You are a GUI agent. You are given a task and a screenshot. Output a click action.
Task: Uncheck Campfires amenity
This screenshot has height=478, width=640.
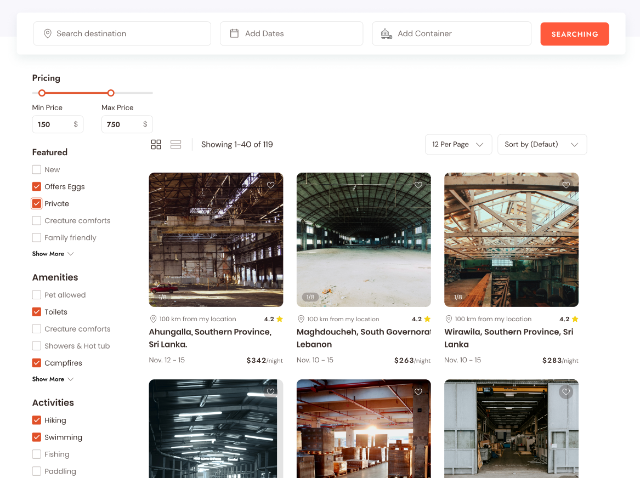37,363
